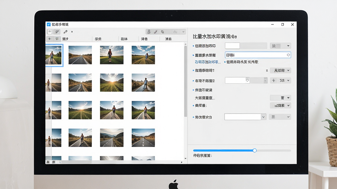Click the third column header above the thumbnails

[x=124, y=39]
